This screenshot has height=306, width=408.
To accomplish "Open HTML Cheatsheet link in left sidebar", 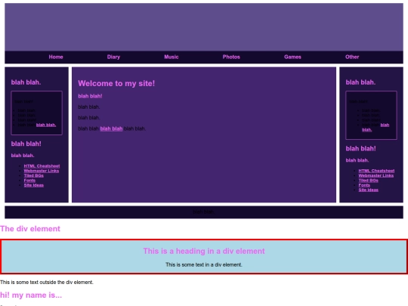I will point(42,166).
